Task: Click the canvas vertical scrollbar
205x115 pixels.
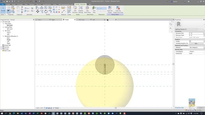Action: point(173,64)
